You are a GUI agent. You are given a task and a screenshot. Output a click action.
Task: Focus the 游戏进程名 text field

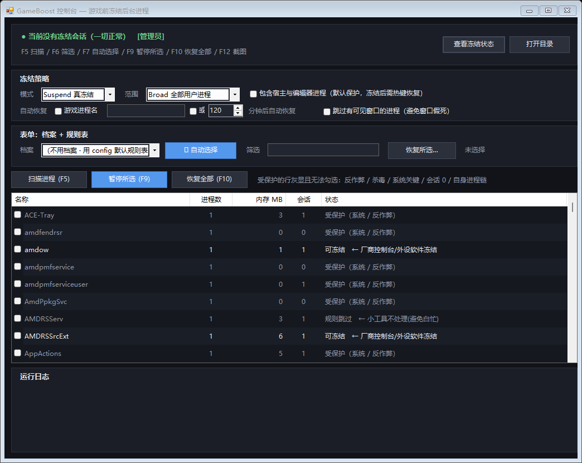(146, 110)
